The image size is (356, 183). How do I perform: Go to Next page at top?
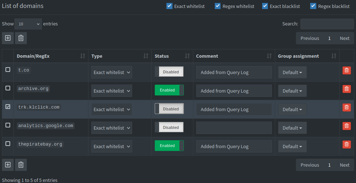click(344, 38)
